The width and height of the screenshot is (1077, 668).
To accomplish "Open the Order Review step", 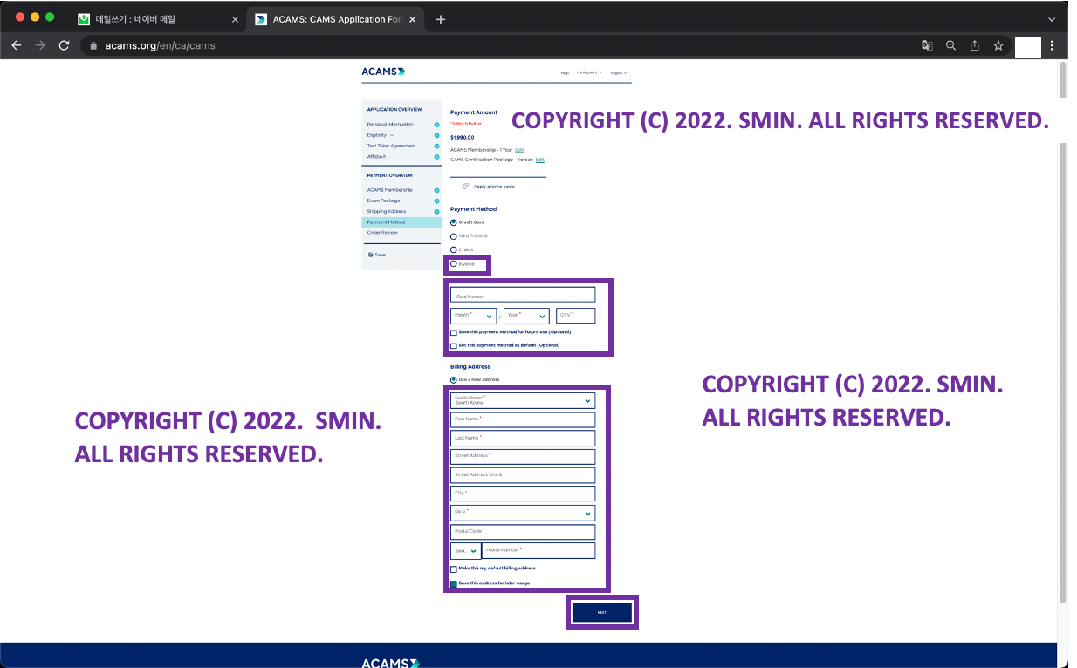I will [382, 233].
